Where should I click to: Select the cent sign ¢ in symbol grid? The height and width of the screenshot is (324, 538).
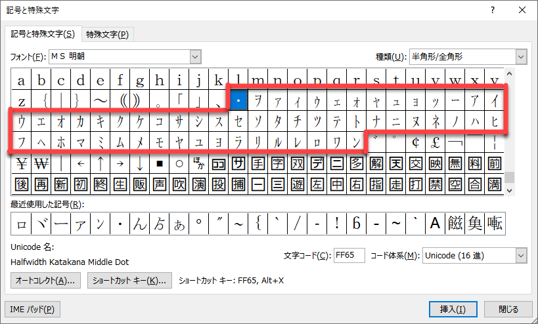point(415,142)
